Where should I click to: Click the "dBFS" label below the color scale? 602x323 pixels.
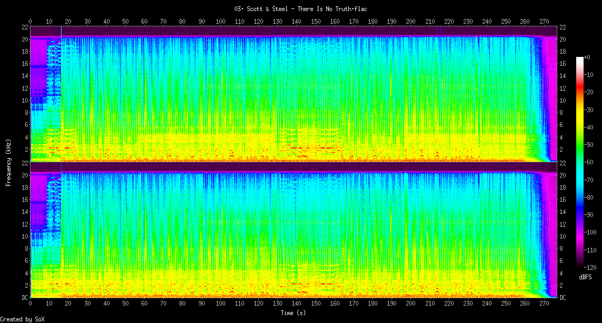click(x=584, y=277)
